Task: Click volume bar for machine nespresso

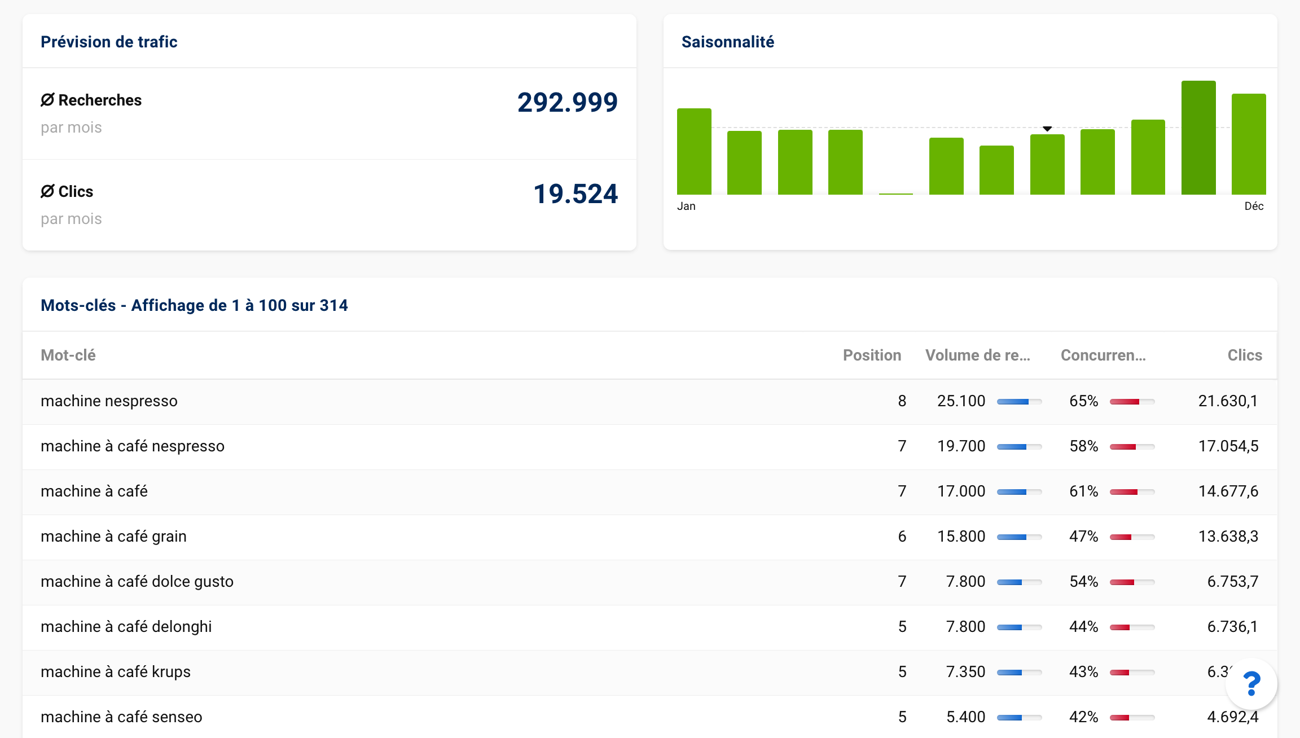Action: coord(1019,402)
